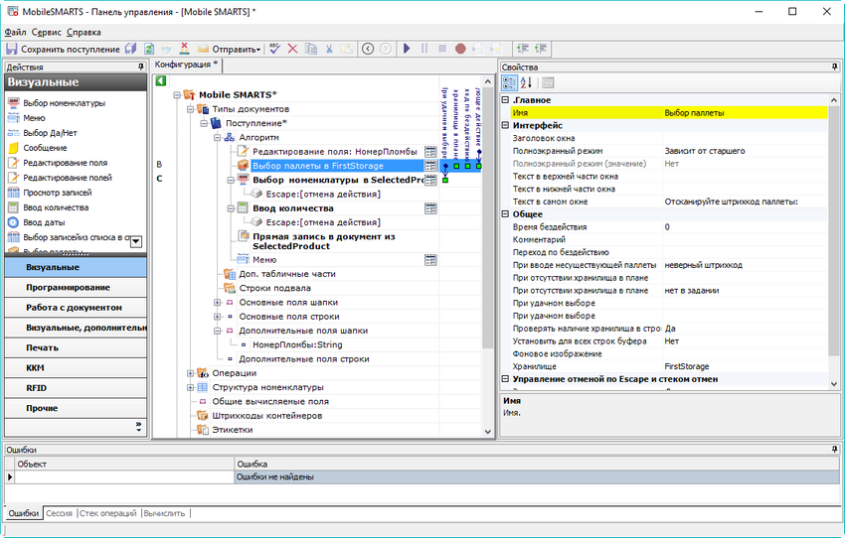The height and width of the screenshot is (538, 845).
Task: Select Прямая запись в документ tree item
Action: pos(323,241)
